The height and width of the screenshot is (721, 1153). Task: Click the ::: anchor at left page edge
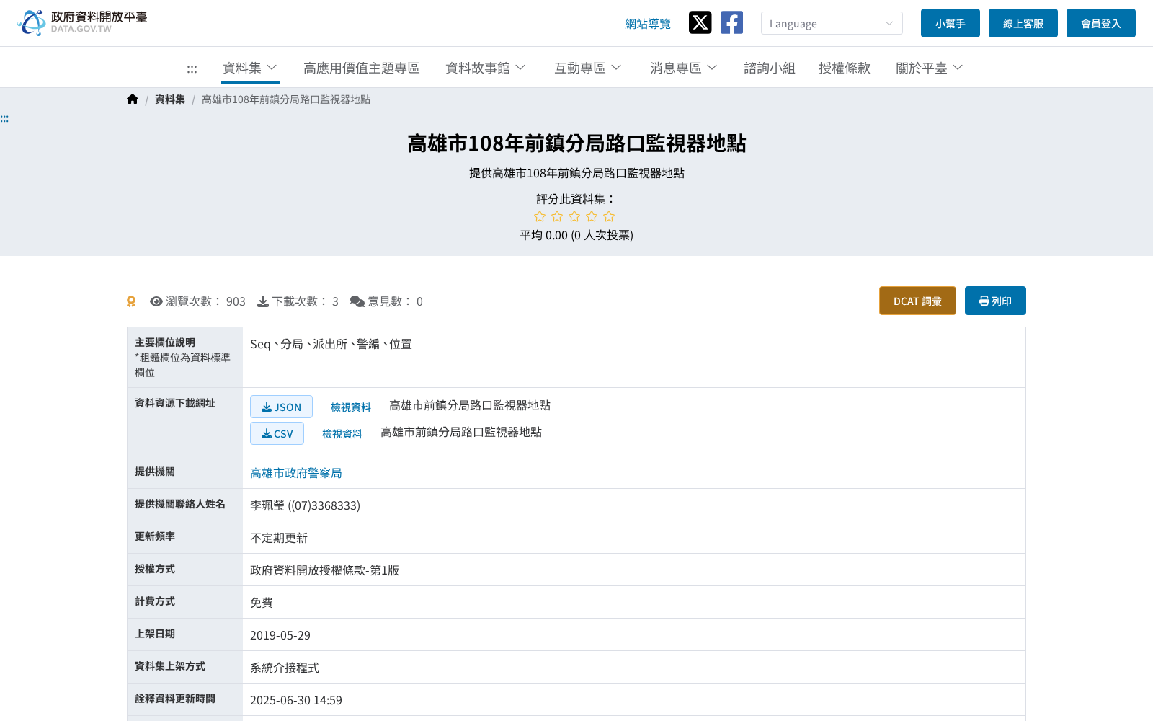[4, 118]
